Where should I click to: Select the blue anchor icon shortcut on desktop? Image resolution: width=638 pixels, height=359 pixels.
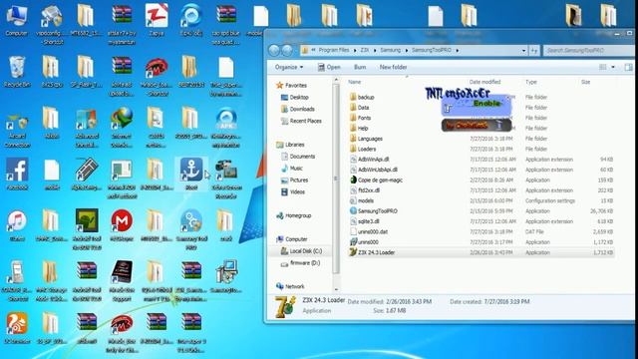click(x=191, y=175)
